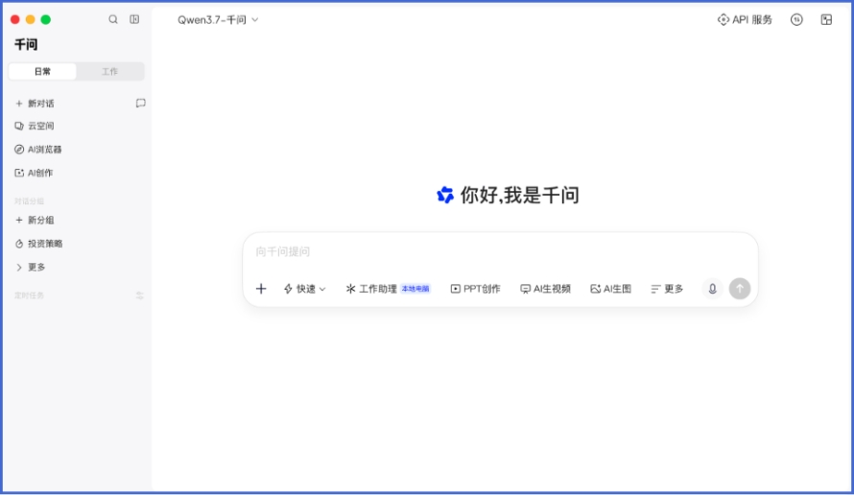Viewport: 854px width, 495px height.
Task: Open the 快速 mode dropdown
Action: click(x=304, y=289)
